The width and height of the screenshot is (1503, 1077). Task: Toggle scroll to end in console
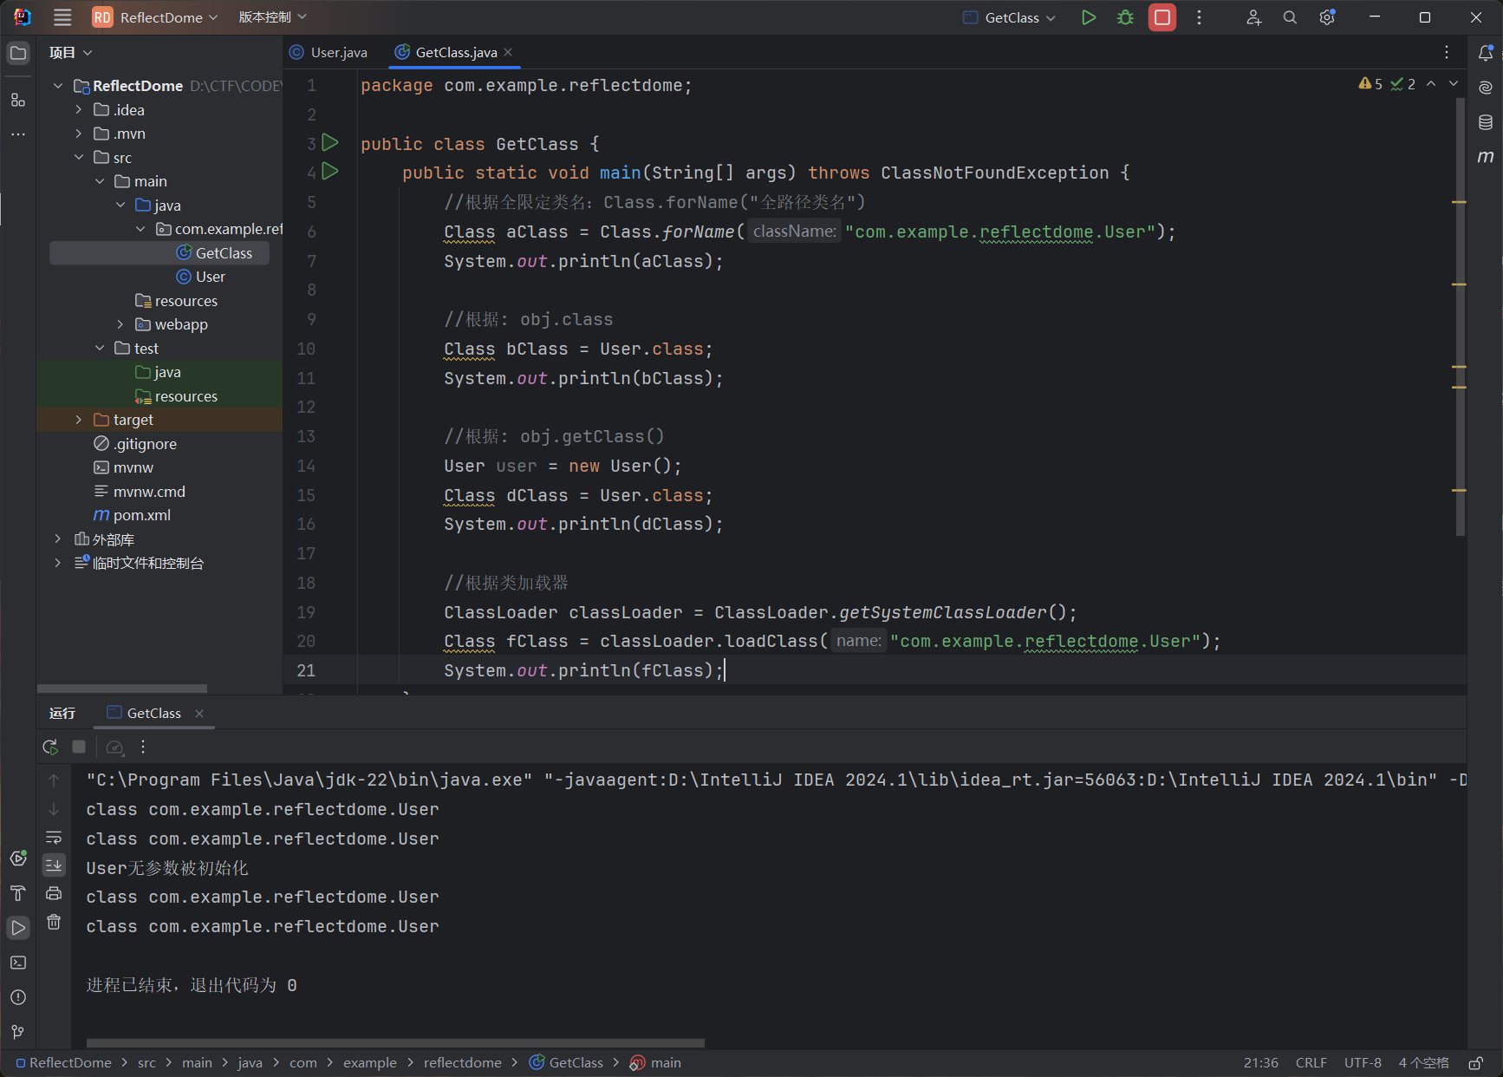tap(54, 865)
